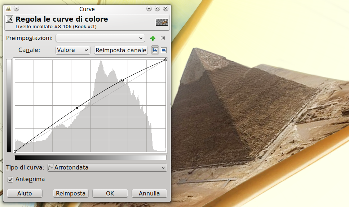Viewport: 349px width, 207px height.
Task: Click Reimposta canale button
Action: (x=121, y=50)
